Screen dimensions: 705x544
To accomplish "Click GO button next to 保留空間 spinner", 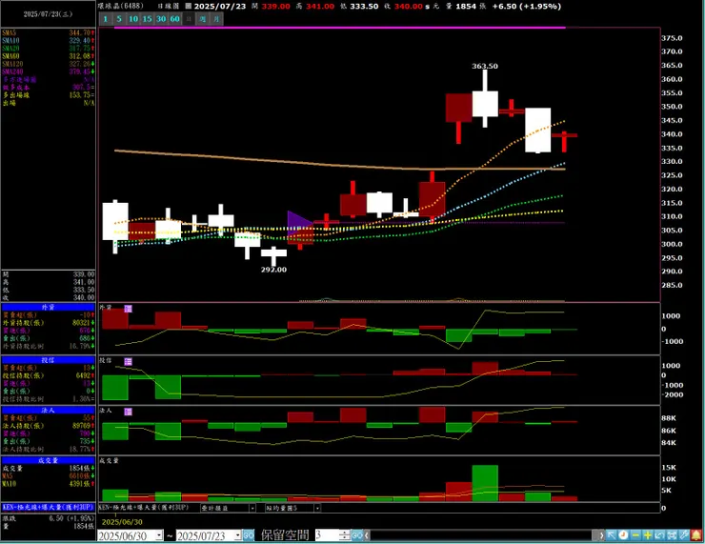I will click(x=357, y=535).
